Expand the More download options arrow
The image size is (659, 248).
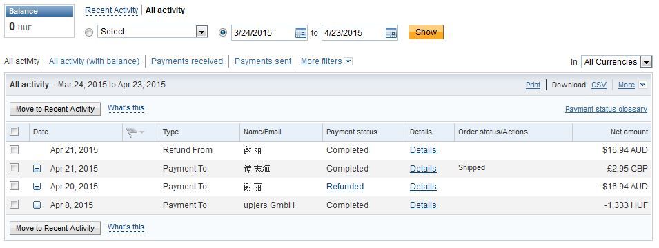pyautogui.click(x=642, y=85)
